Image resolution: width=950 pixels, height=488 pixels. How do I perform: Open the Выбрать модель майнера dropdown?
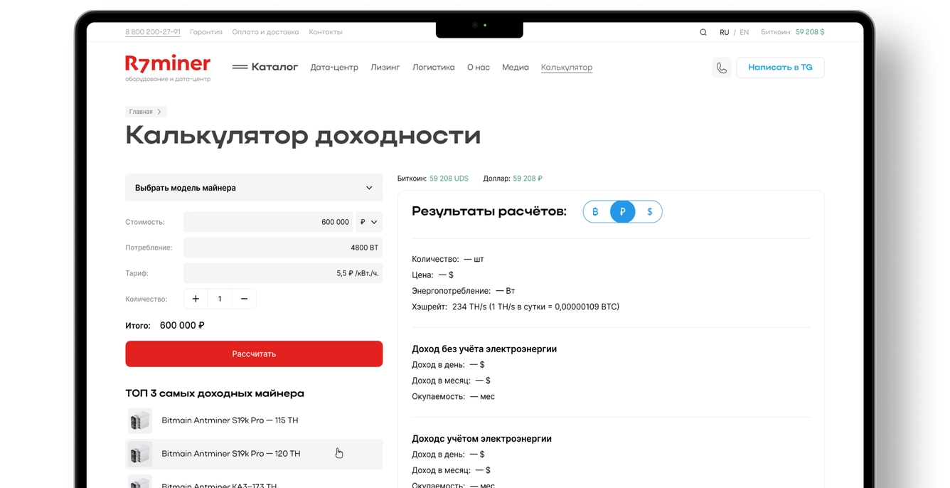(x=254, y=187)
